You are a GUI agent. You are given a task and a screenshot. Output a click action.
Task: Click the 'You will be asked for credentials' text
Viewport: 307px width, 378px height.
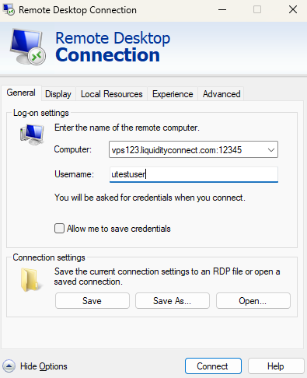click(149, 198)
